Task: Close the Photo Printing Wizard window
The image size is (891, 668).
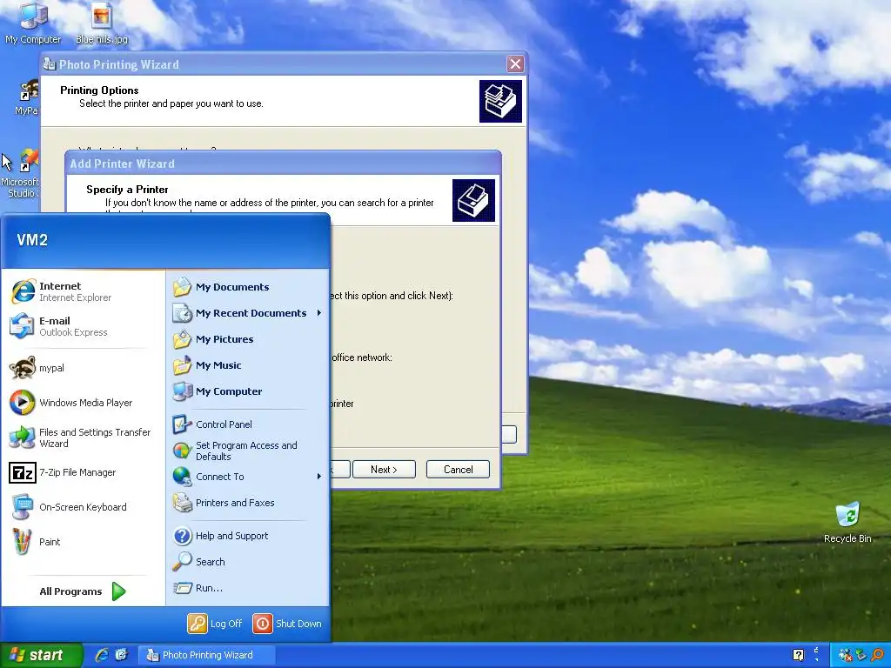Action: click(515, 63)
